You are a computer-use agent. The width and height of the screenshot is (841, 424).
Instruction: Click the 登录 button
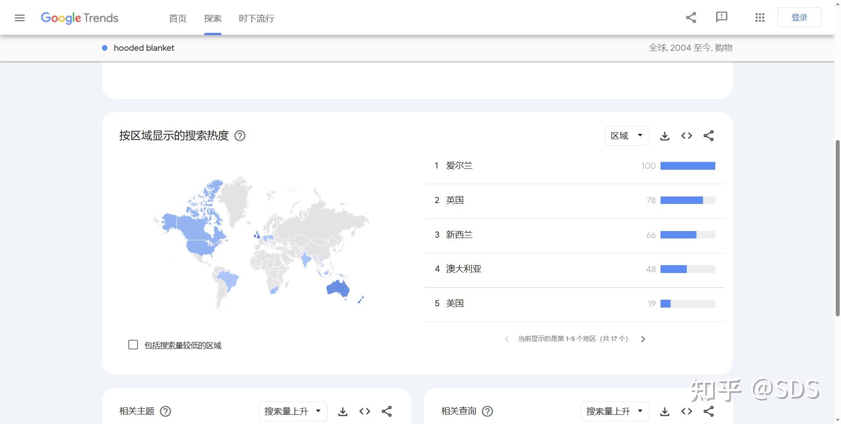(x=799, y=18)
